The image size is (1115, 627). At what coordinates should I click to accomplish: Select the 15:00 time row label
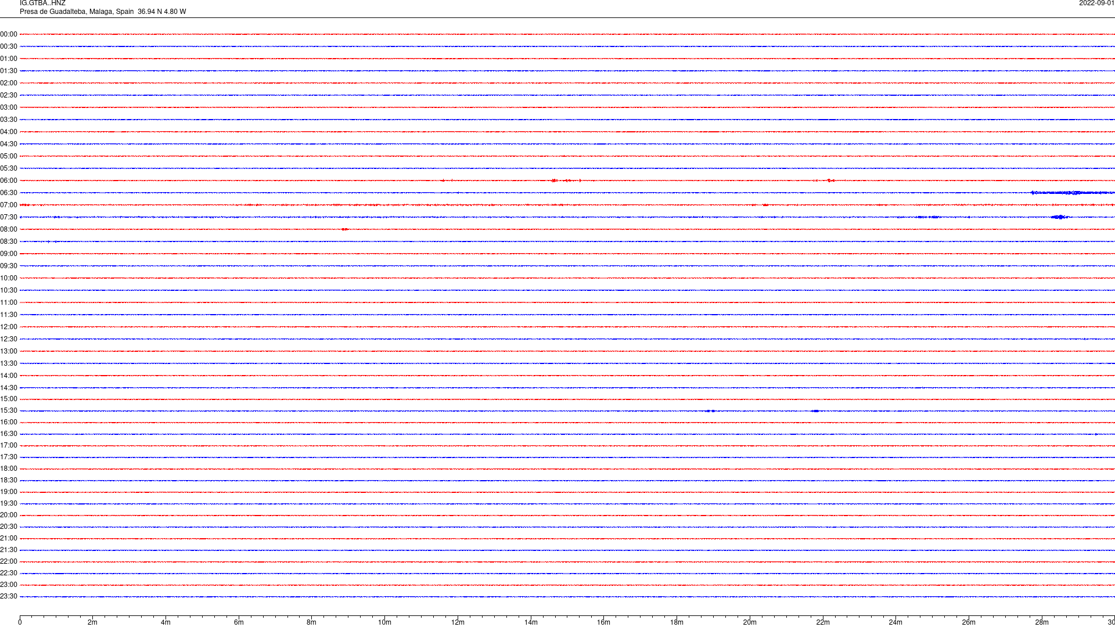(x=9, y=399)
